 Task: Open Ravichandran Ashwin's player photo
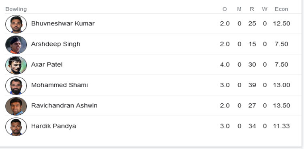coord(16,106)
